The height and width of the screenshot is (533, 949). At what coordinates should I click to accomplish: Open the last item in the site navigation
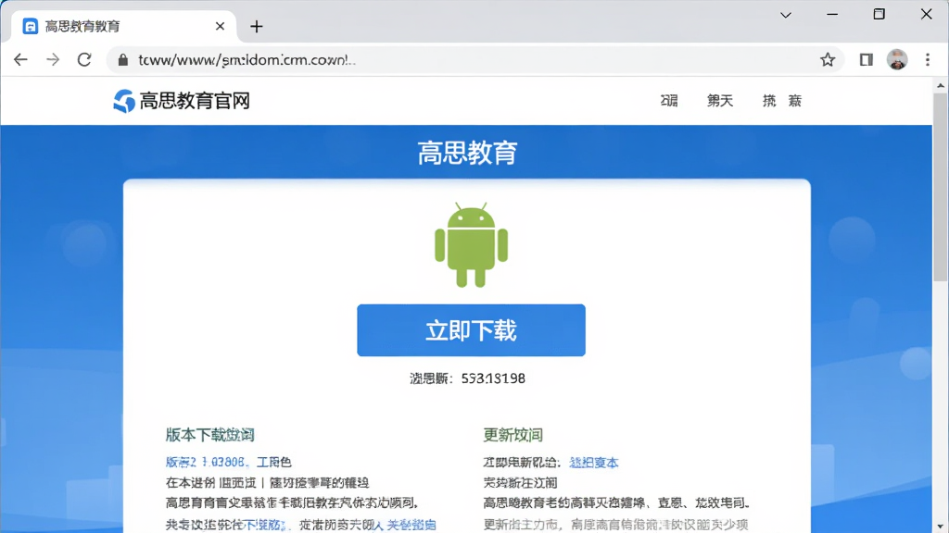(x=782, y=100)
